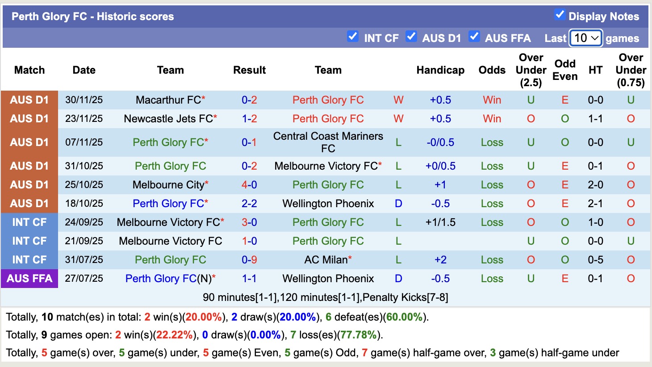Select the INT CF label on the 24/09 row
Screen dimensions: 652x367
tap(29, 222)
